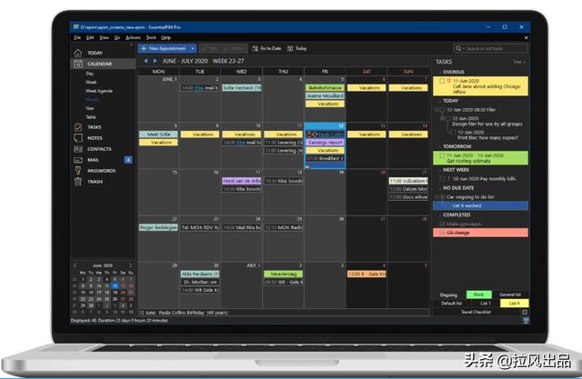Collapse the TODAY task group
The height and width of the screenshot is (379, 582).
[x=440, y=101]
